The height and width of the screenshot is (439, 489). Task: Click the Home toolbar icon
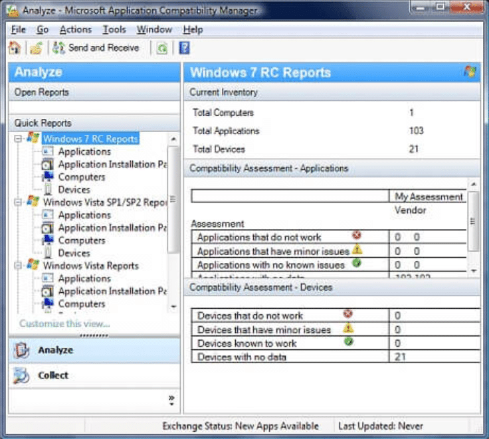point(15,48)
